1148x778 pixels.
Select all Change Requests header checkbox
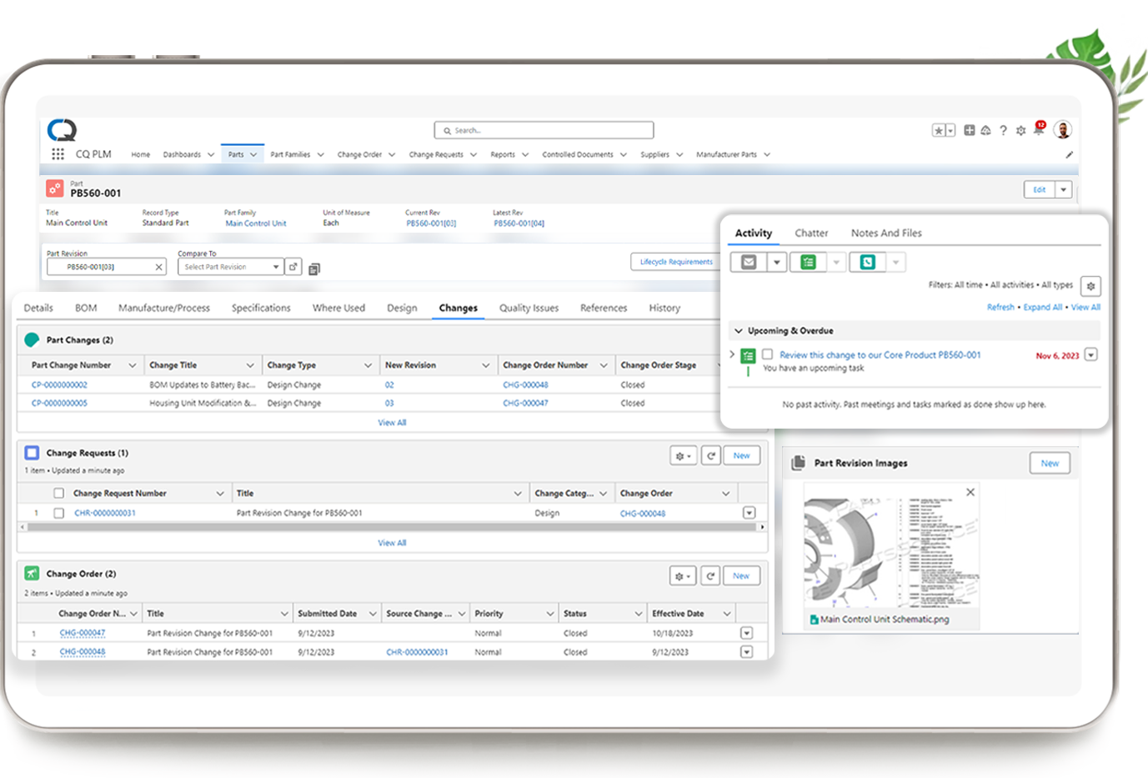click(x=58, y=494)
